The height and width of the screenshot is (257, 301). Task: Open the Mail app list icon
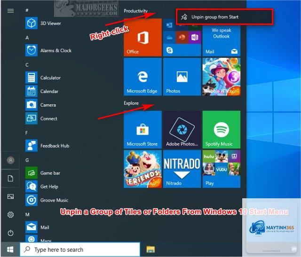coord(32,227)
